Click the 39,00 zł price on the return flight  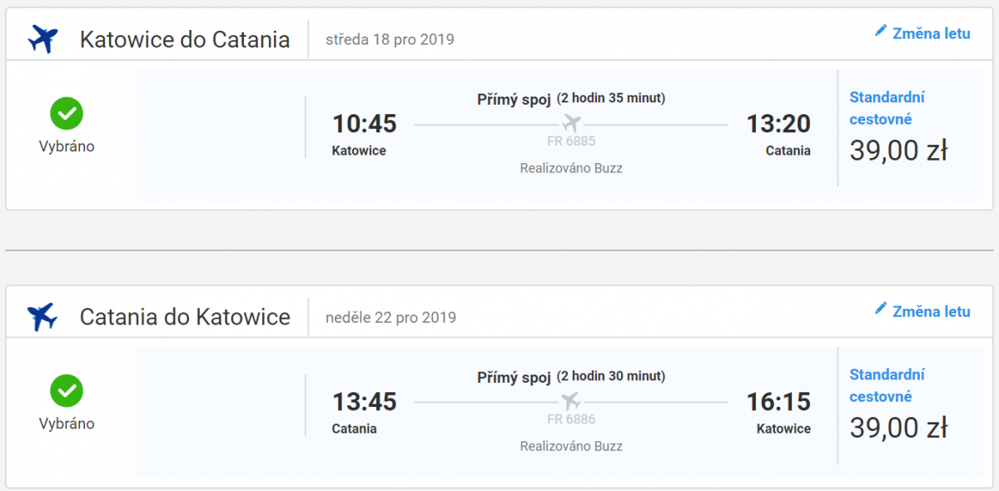point(898,428)
